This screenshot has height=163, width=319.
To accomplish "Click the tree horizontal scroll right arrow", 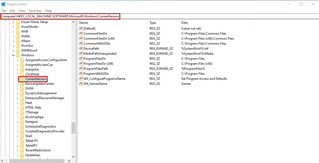I will [x=69, y=161].
